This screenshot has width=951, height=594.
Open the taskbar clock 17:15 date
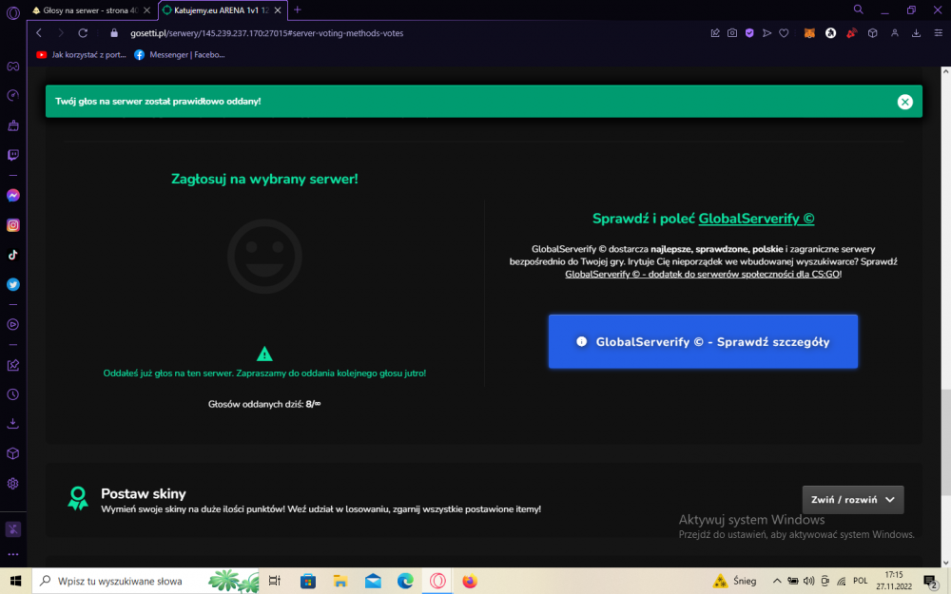(894, 581)
